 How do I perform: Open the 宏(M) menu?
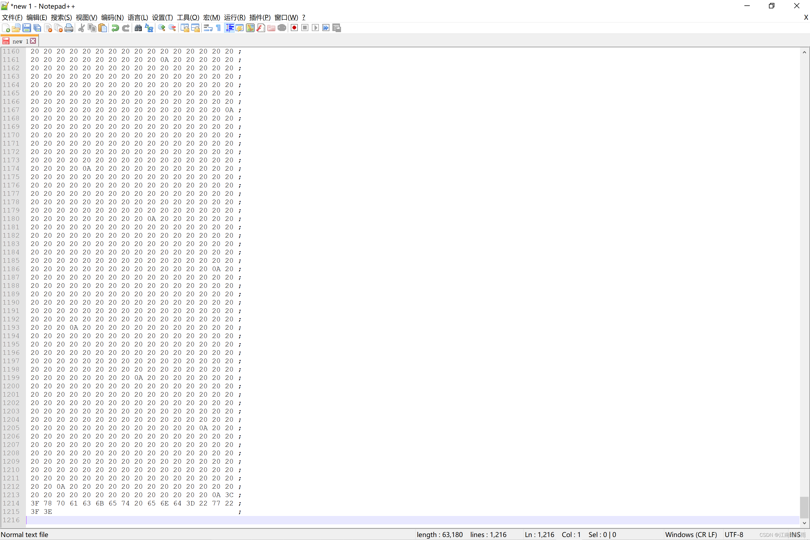[x=211, y=18]
